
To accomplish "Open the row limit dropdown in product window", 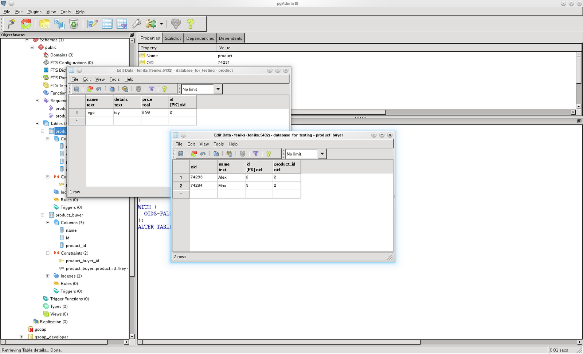I will (218, 89).
